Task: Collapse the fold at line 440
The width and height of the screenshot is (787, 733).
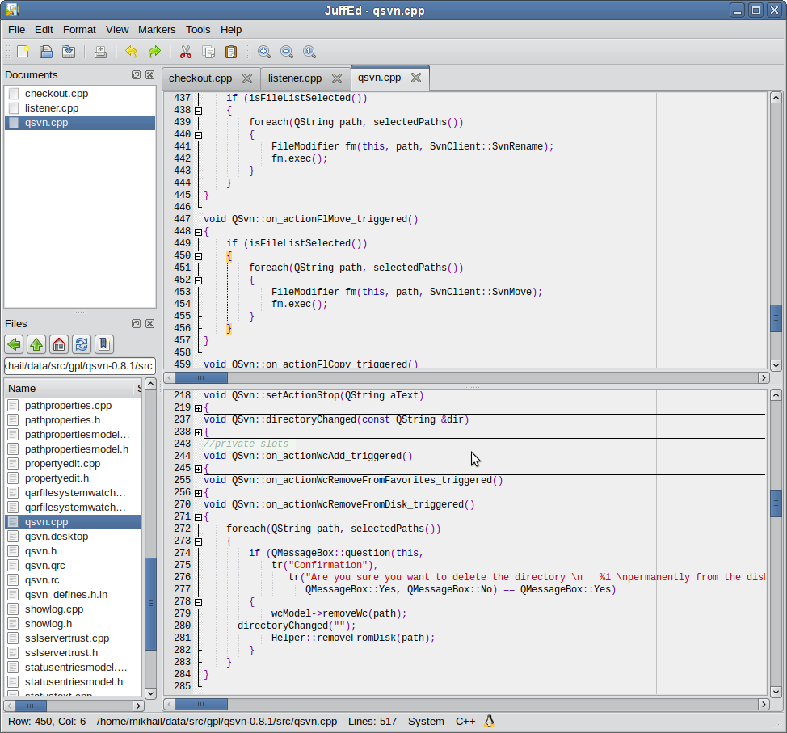Action: point(198,135)
